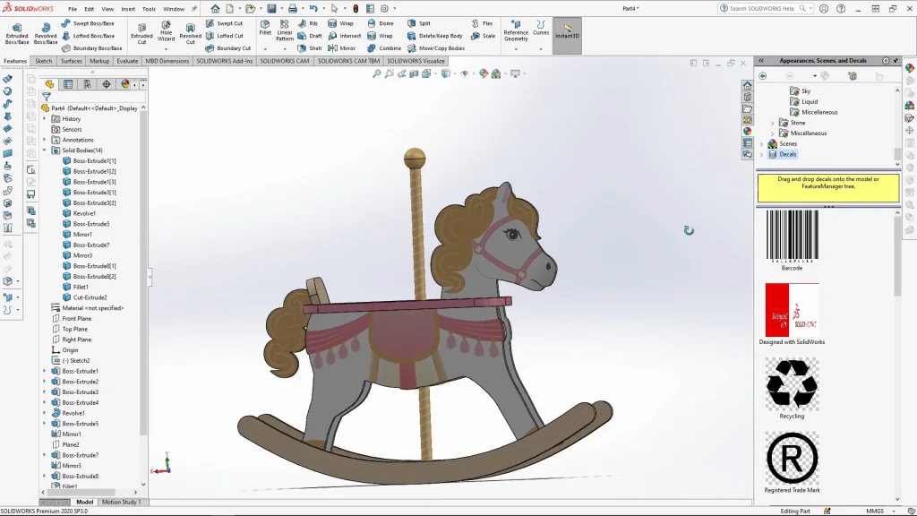Viewport: 917px width, 516px height.
Task: Toggle the Instant3D button
Action: click(566, 30)
